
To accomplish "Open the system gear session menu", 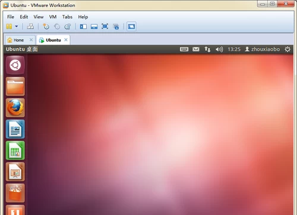I will coord(287,49).
